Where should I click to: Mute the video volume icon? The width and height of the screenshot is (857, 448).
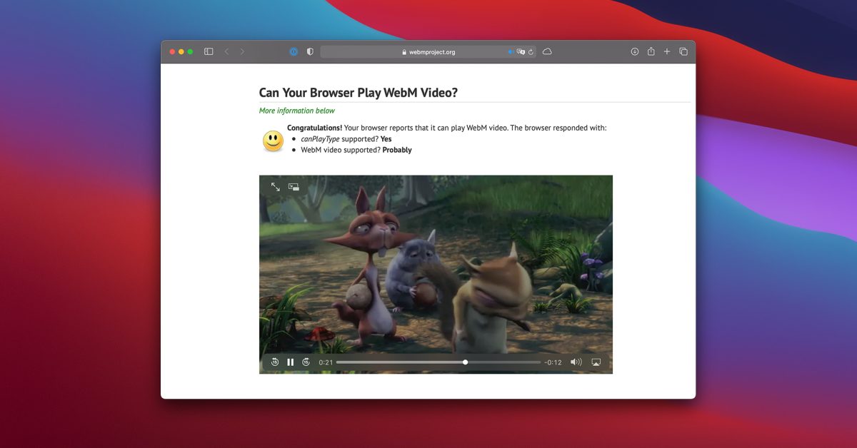576,362
